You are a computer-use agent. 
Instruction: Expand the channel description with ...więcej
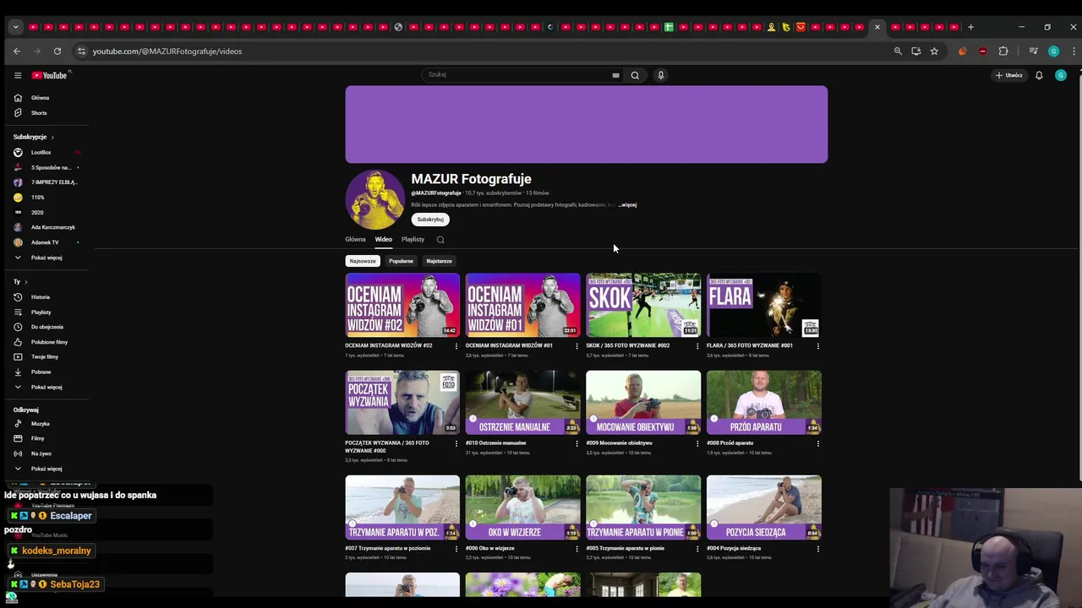point(627,205)
